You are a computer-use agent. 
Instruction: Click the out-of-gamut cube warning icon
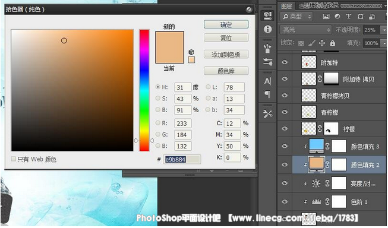191,52
